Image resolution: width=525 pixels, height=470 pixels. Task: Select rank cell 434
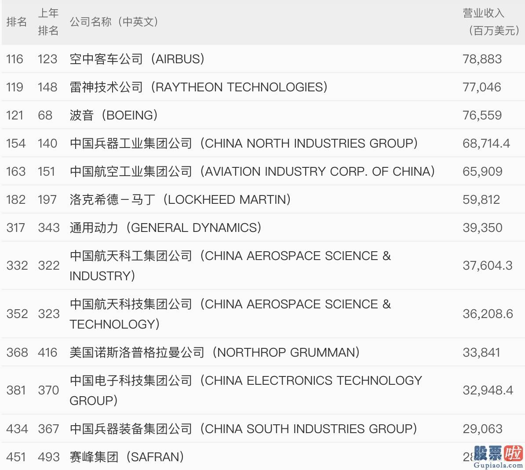[17, 429]
